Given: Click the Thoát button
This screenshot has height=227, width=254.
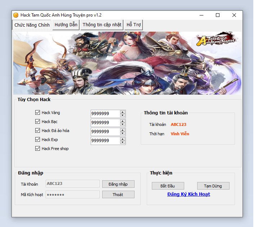Looking at the screenshot, I should coord(118,195).
